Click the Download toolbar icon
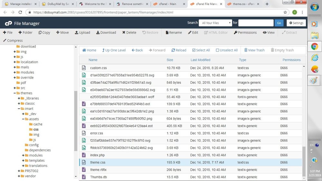 [98, 33]
